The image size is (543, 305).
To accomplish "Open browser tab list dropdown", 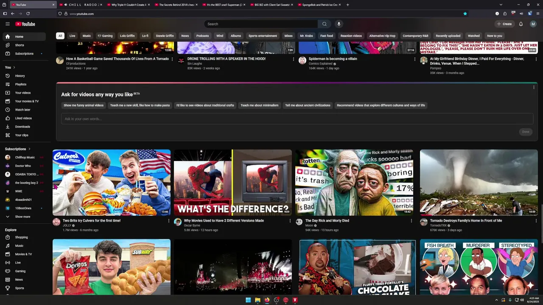I will click(501, 5).
